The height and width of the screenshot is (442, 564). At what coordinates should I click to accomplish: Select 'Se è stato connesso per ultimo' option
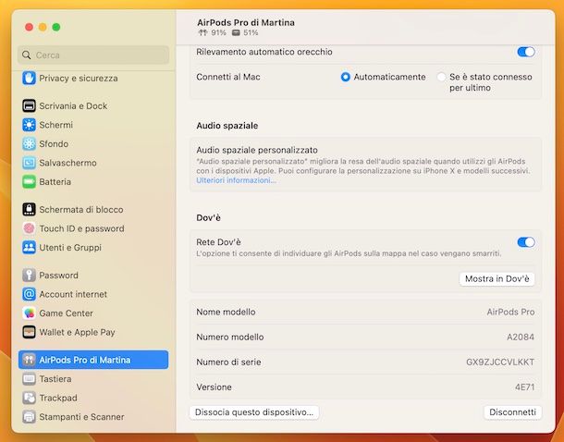441,77
